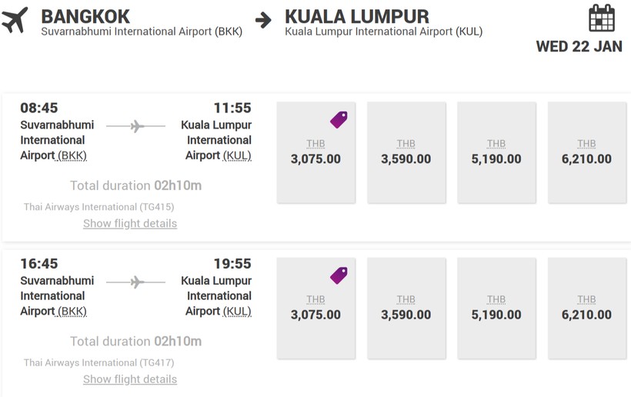This screenshot has height=397, width=631.
Task: Select THB 6,210.00 fare on flight TG415
Action: [586, 153]
